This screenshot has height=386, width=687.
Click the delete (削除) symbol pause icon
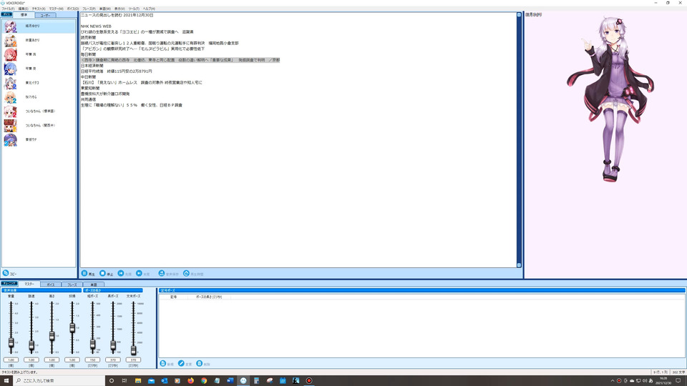[200, 363]
